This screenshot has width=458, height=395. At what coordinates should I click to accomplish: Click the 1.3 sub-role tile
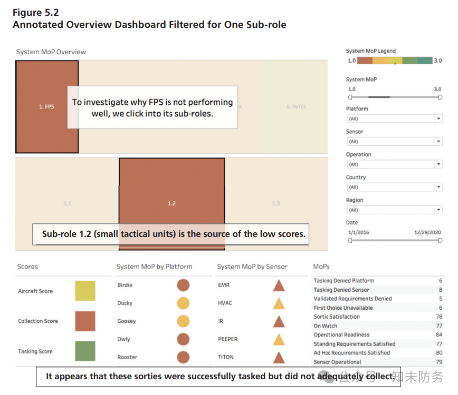coord(276,203)
